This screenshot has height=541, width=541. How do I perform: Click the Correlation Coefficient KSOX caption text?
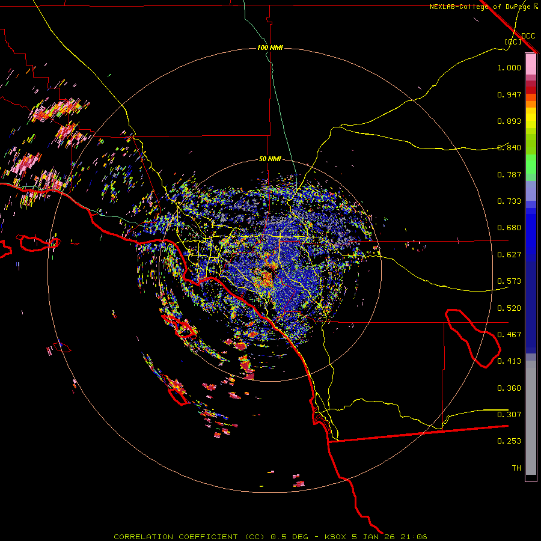[270, 537]
